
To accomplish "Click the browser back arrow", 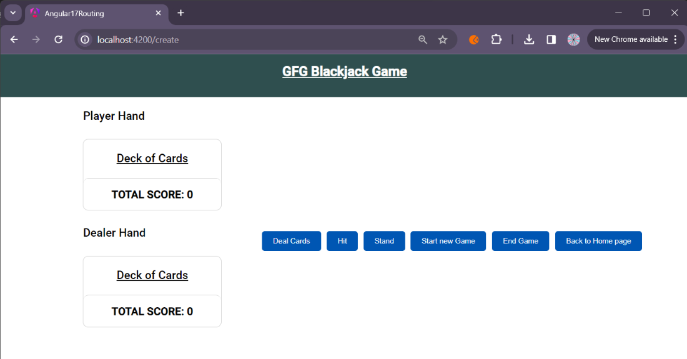I will point(14,40).
